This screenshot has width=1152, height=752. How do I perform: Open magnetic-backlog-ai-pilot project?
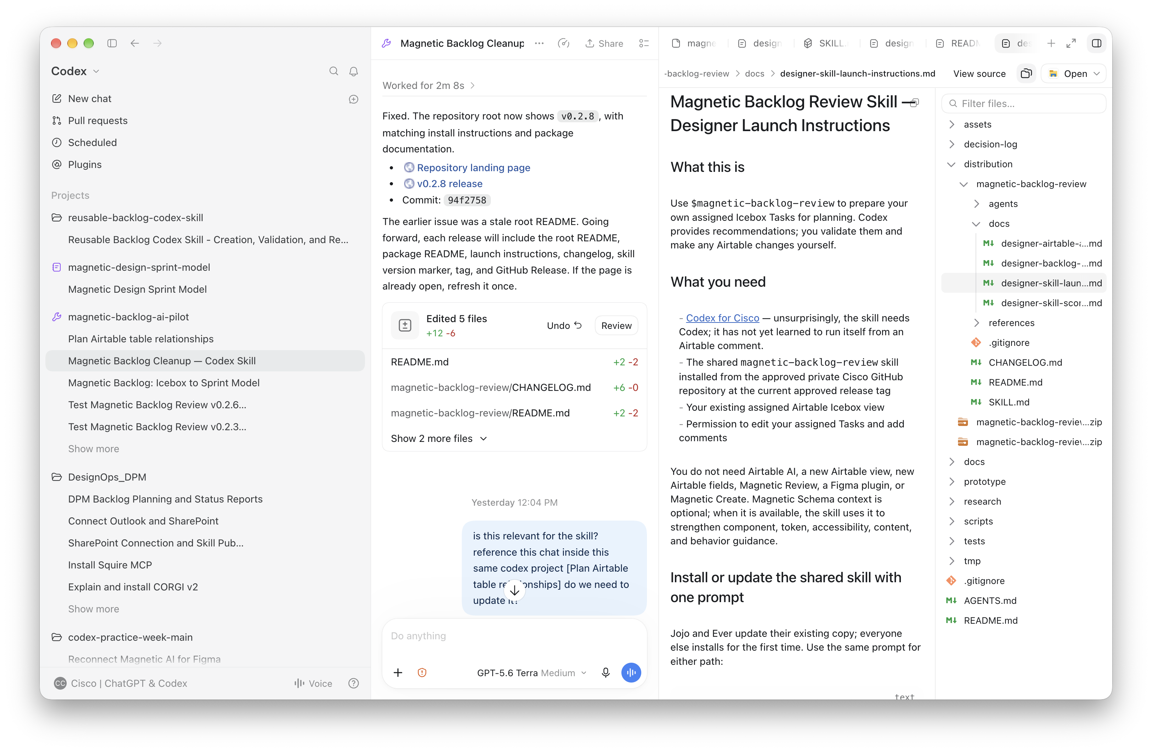(x=128, y=317)
